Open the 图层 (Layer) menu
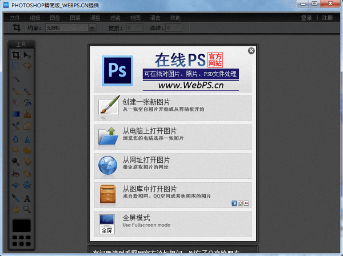The height and width of the screenshot is (256, 343). click(x=74, y=18)
